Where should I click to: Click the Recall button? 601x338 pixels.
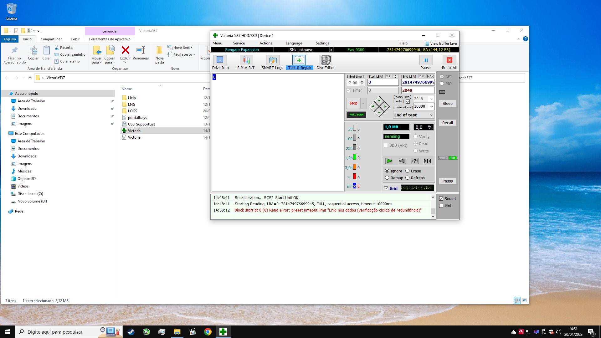point(448,123)
